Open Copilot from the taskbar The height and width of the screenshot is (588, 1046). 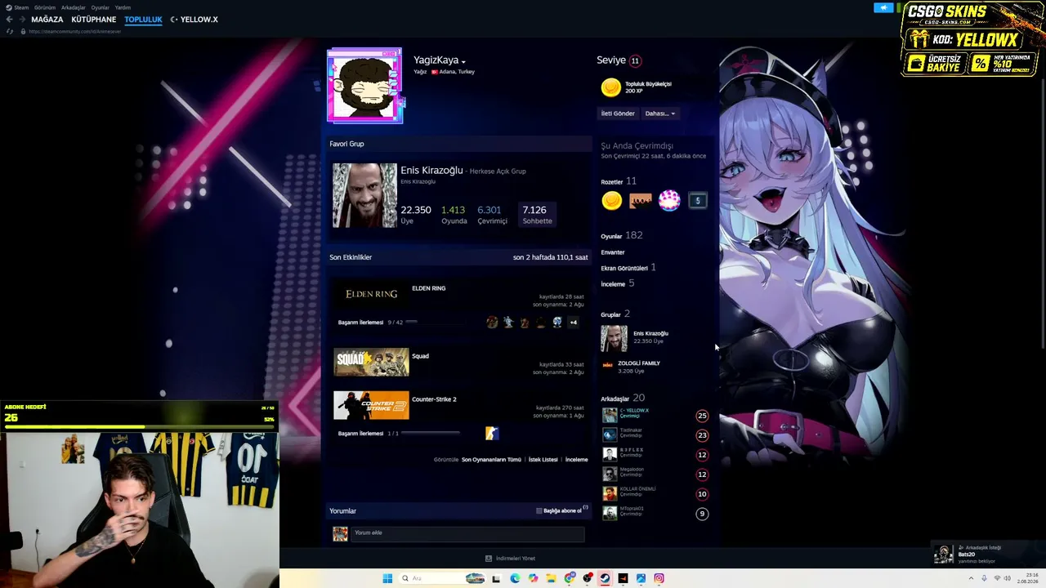point(534,578)
